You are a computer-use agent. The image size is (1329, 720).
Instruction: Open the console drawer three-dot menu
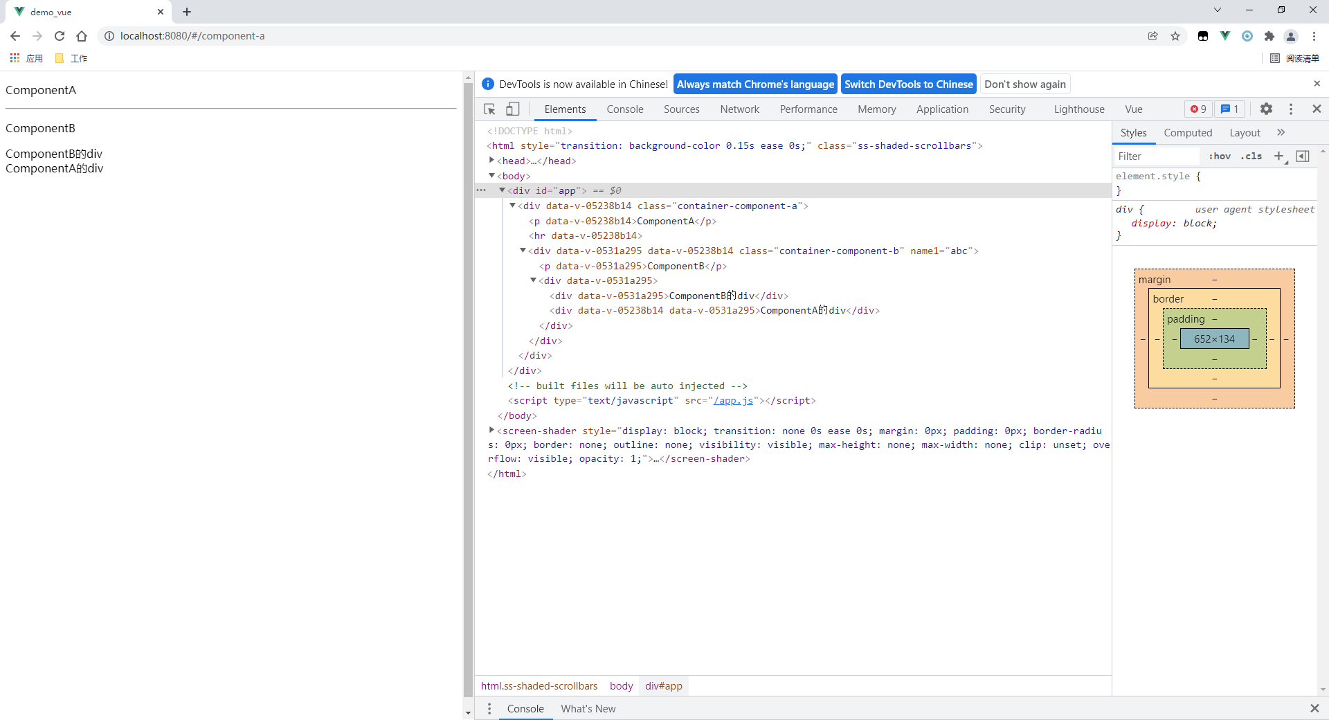[489, 708]
